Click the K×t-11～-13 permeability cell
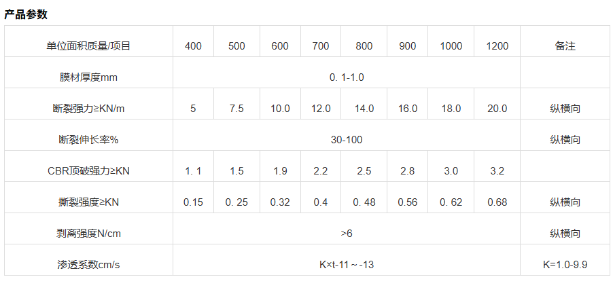The height and width of the screenshot is (294, 613). tap(347, 265)
